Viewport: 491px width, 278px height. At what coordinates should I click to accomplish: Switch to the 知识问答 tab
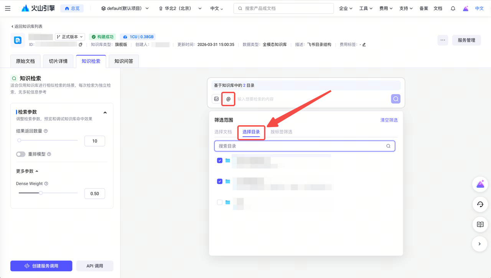(124, 61)
